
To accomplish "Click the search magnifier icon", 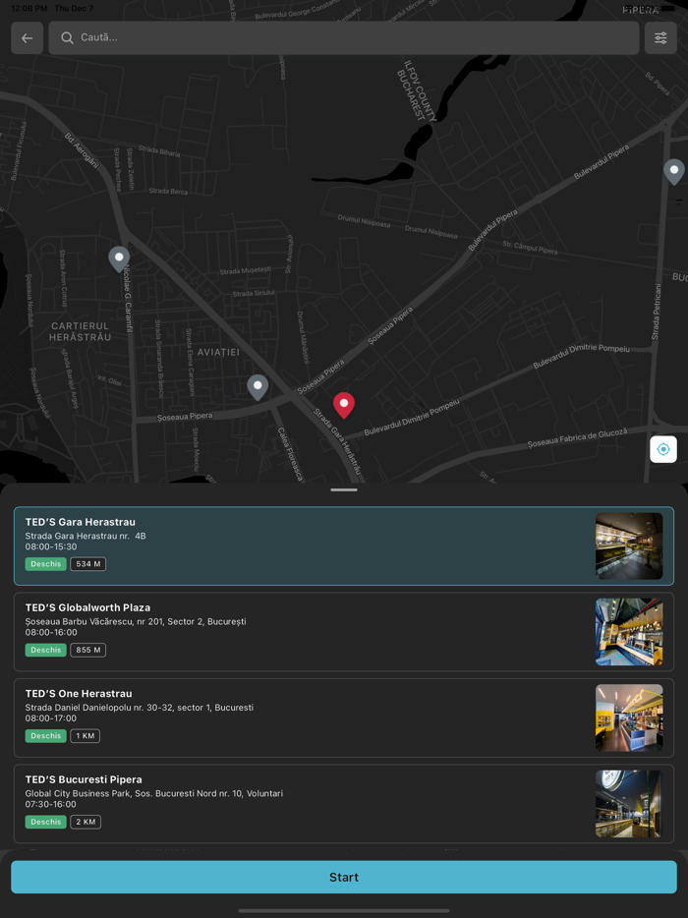I will (68, 38).
